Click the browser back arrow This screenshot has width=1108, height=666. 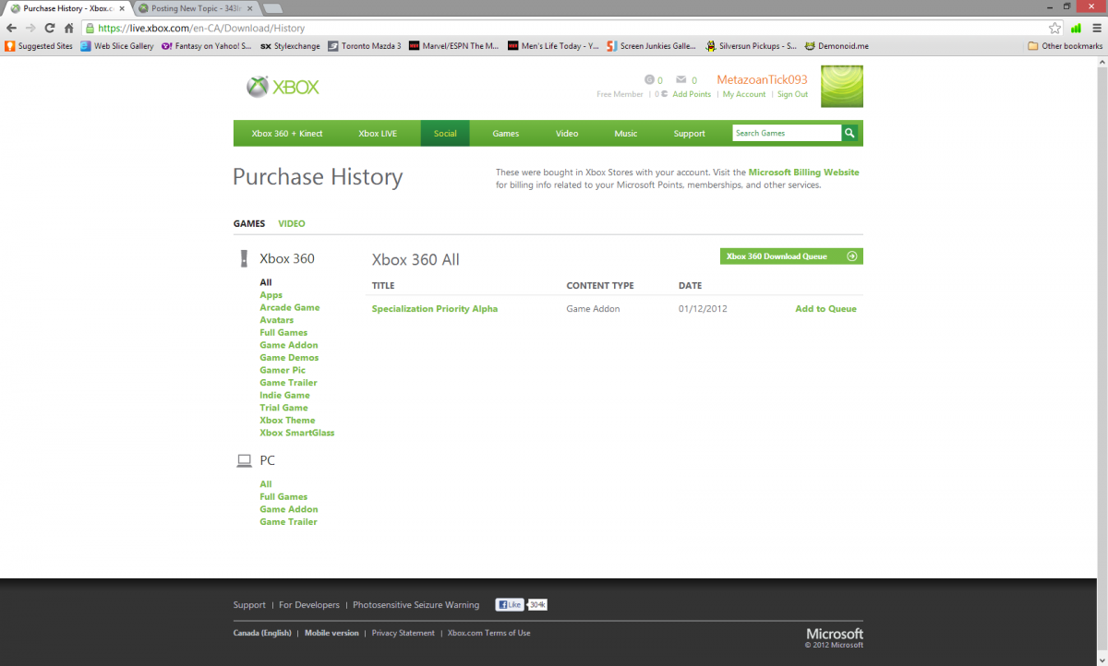pos(11,28)
